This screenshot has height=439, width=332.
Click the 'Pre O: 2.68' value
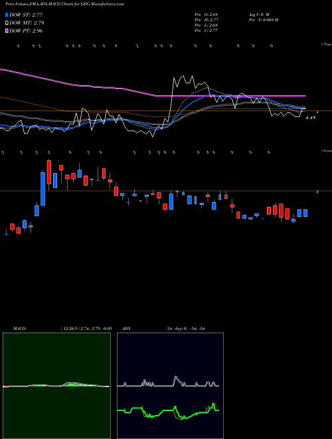[207, 15]
